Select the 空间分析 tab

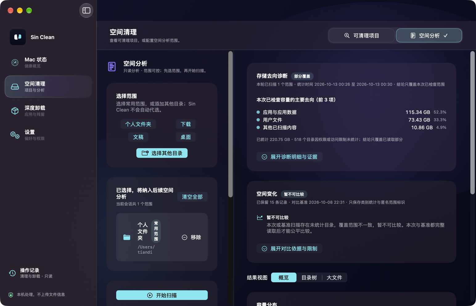tap(429, 35)
